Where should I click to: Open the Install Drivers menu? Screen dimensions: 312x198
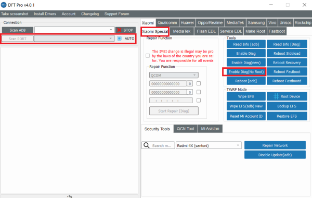pos(45,14)
